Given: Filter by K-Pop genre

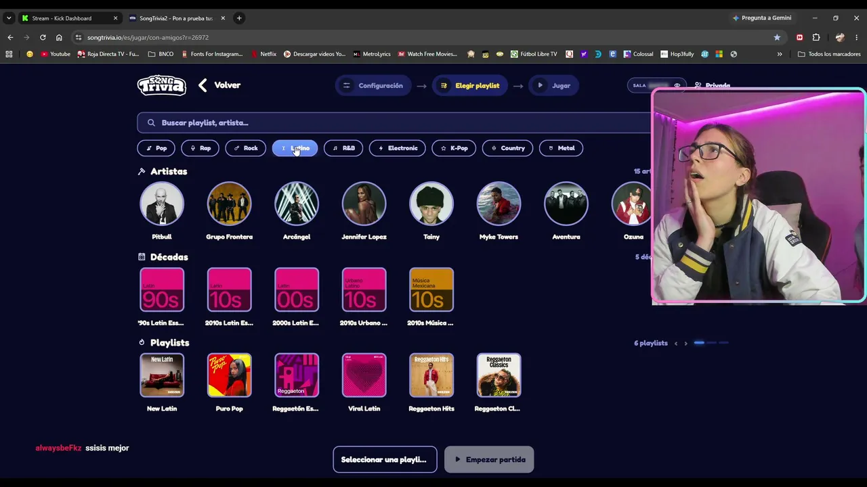Looking at the screenshot, I should point(454,148).
